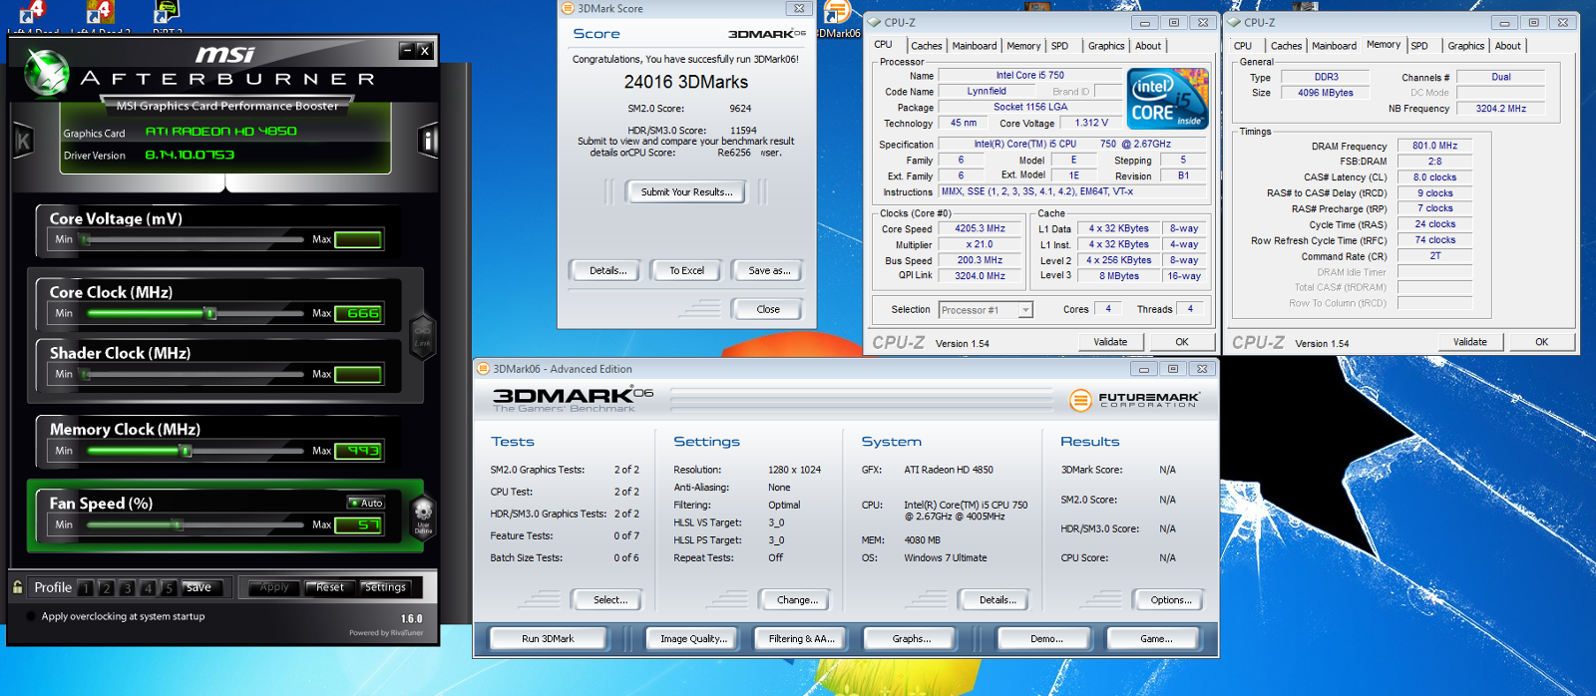This screenshot has height=696, width=1596.
Task: Click Afterburner Reset button
Action: point(329,587)
